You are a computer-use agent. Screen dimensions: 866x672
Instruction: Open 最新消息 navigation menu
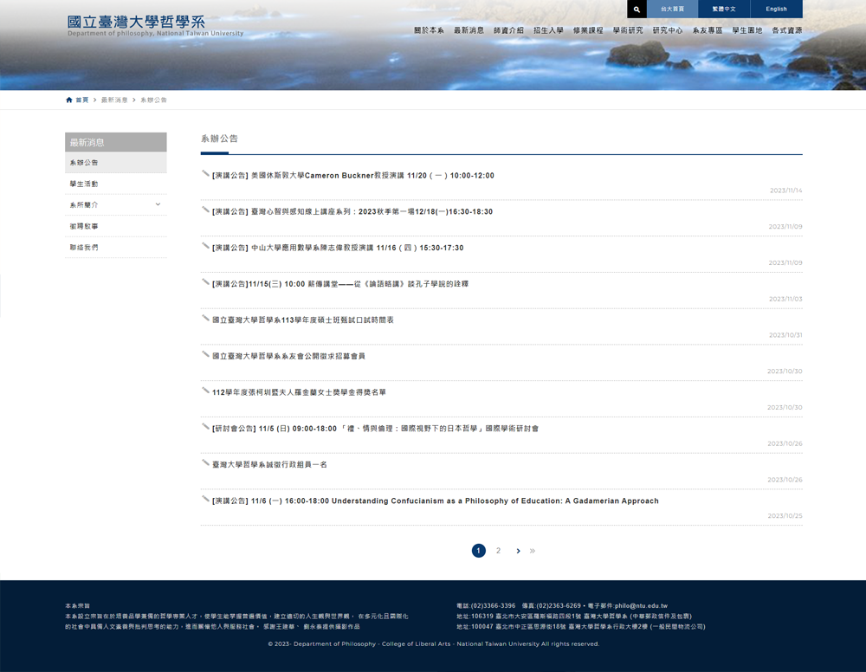coord(469,30)
